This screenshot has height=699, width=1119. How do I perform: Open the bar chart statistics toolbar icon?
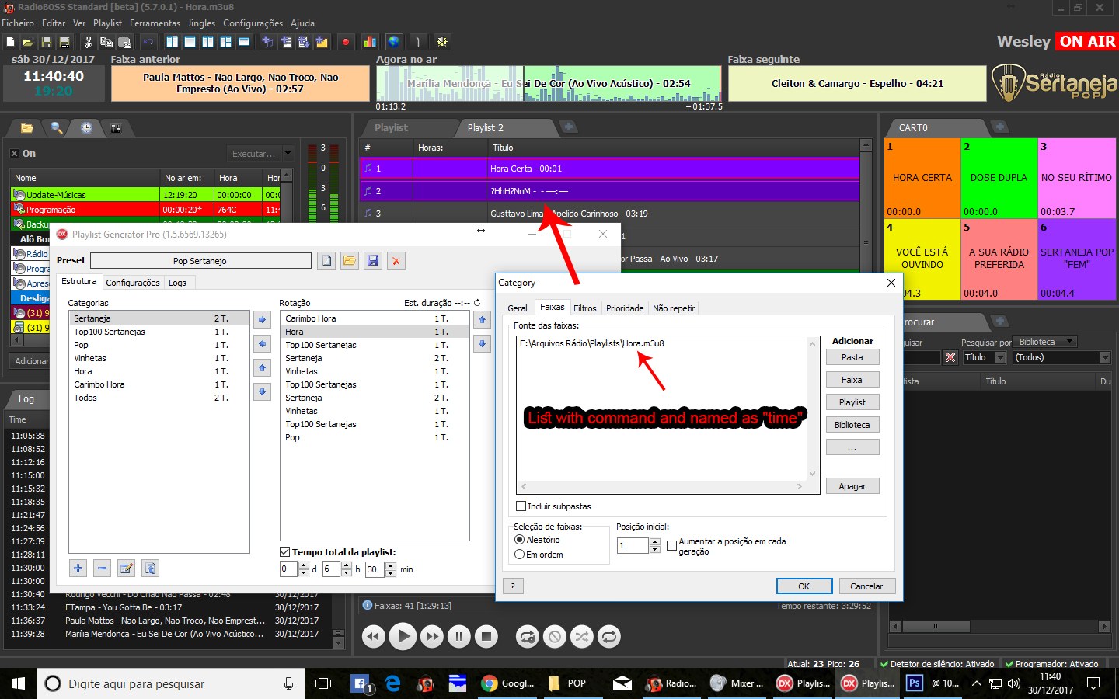370,42
